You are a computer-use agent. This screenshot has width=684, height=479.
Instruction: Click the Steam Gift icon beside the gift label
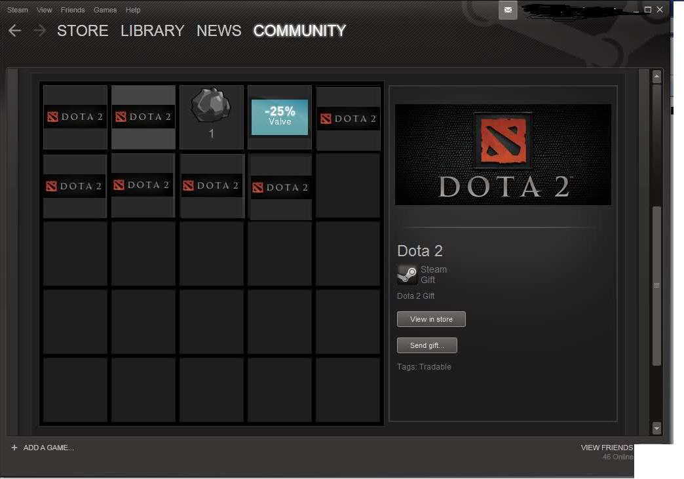[x=406, y=274]
